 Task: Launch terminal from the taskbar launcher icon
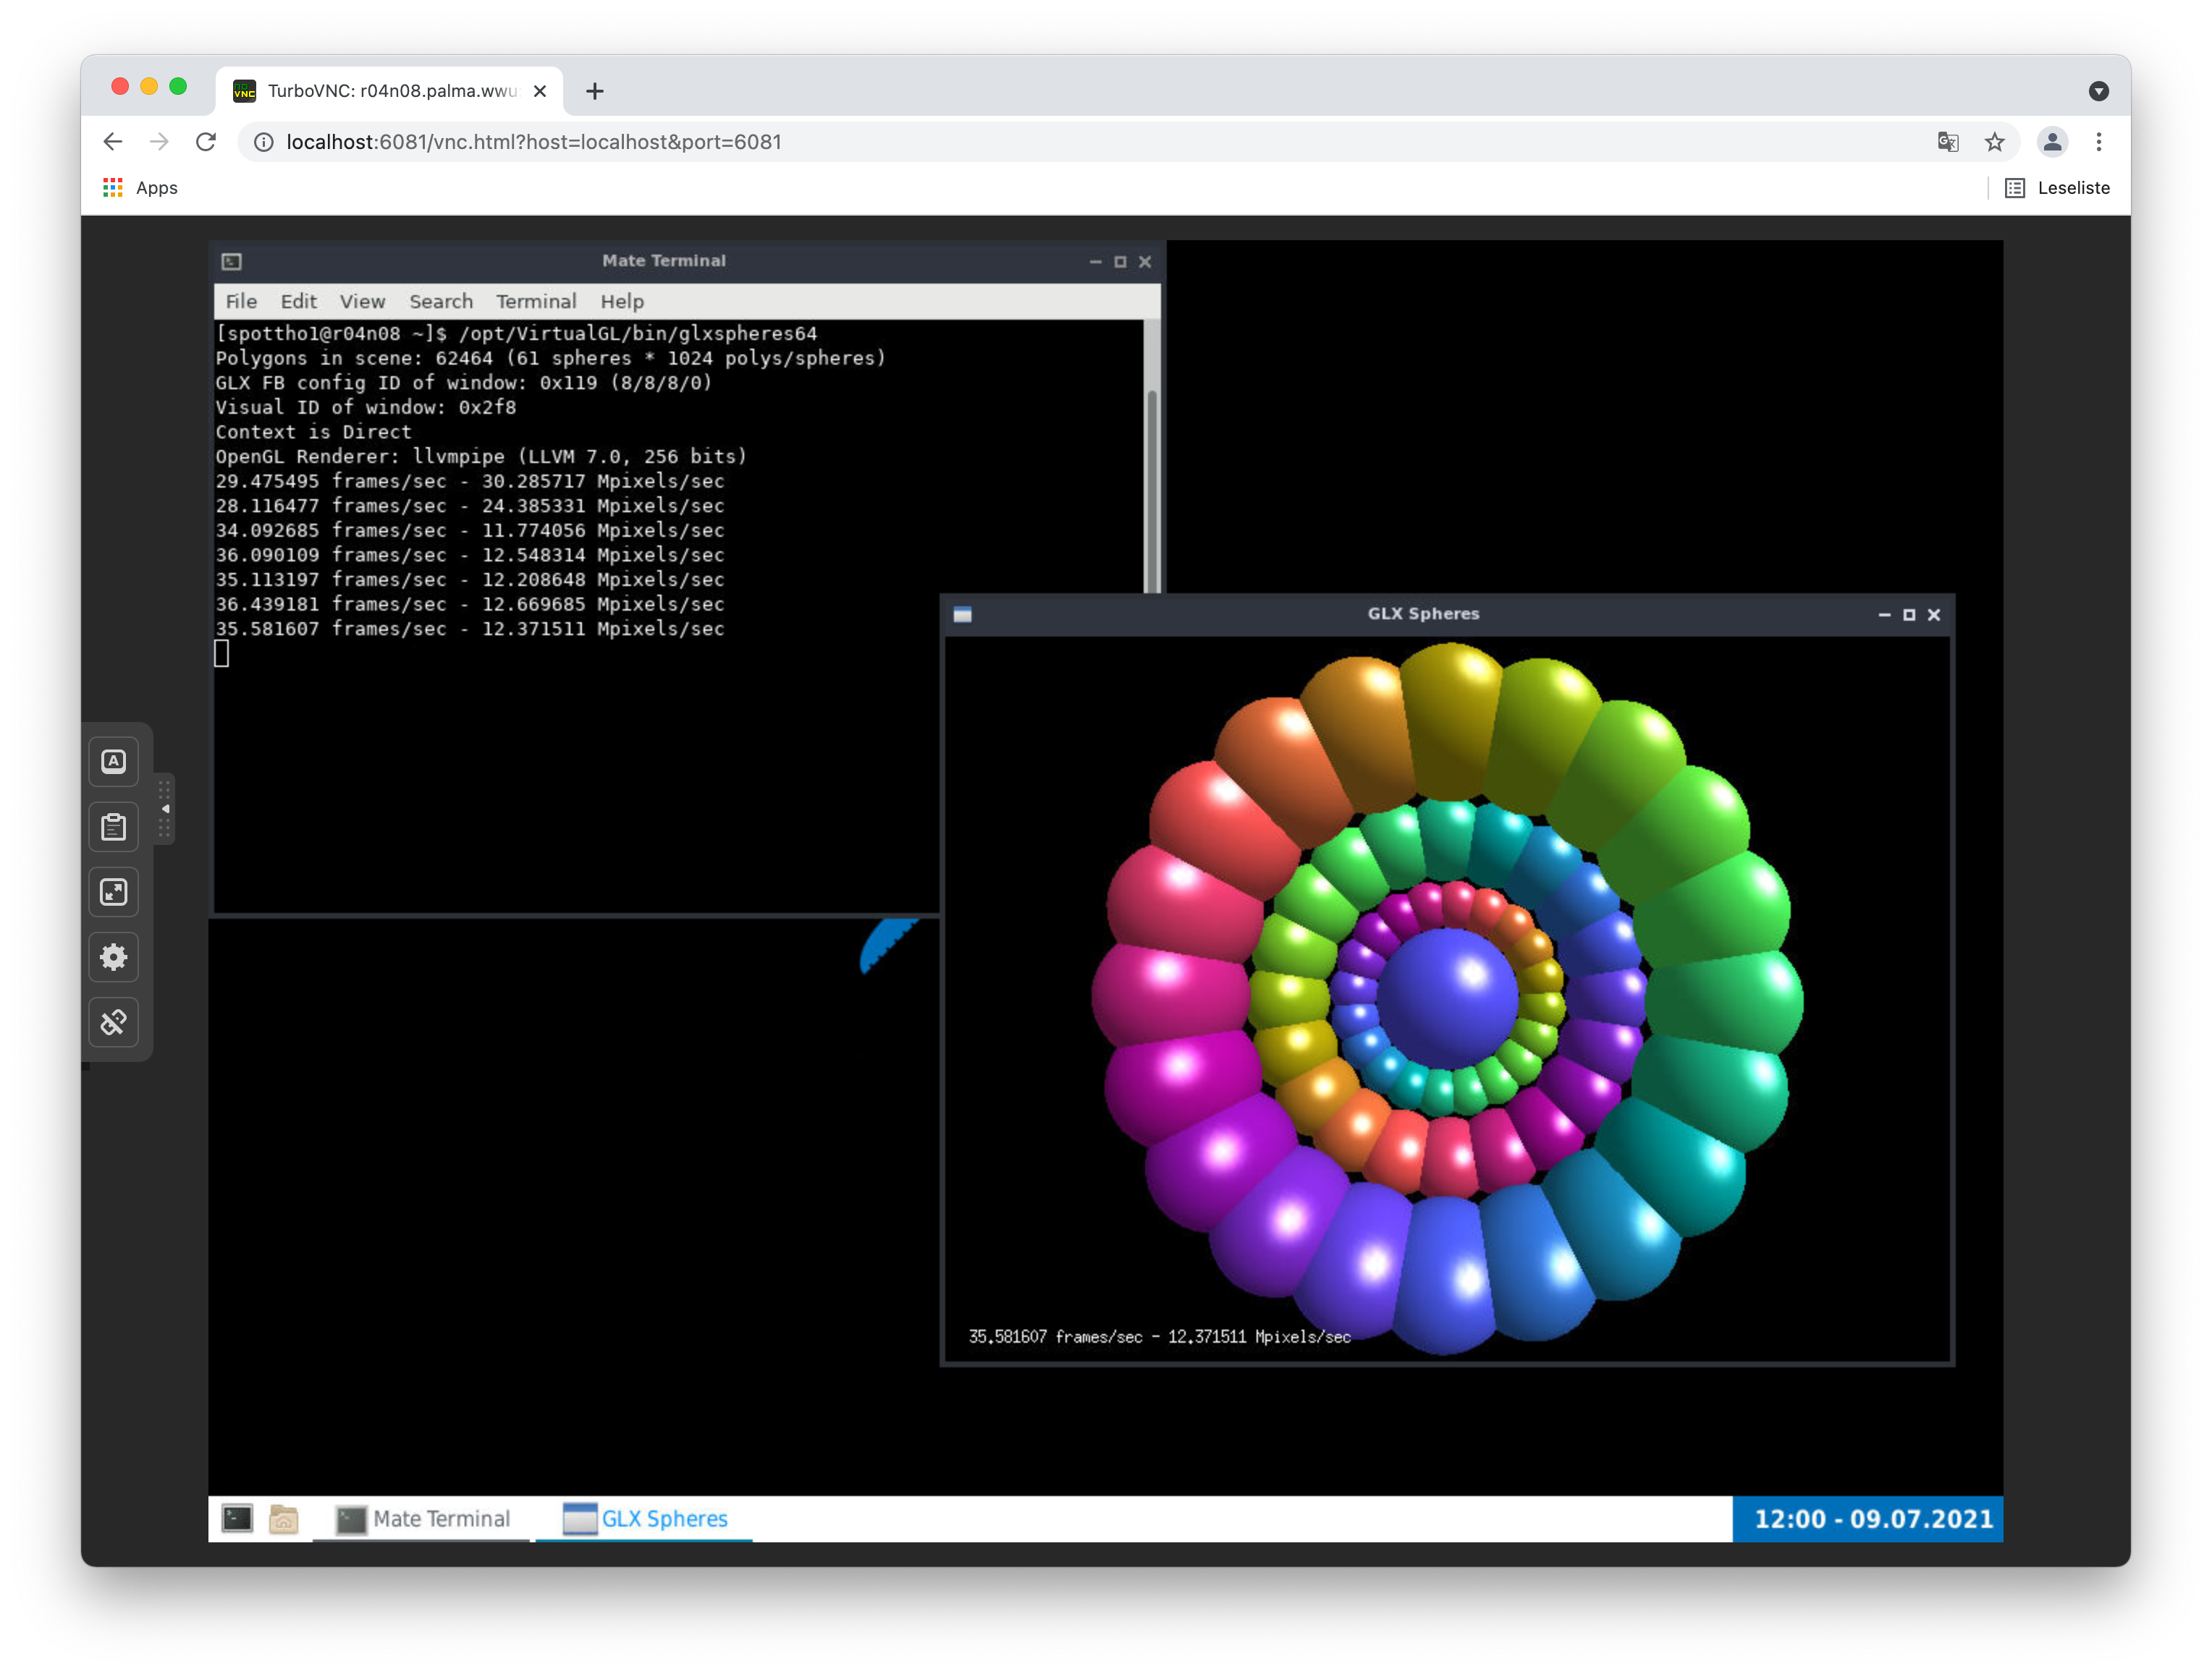point(237,1519)
